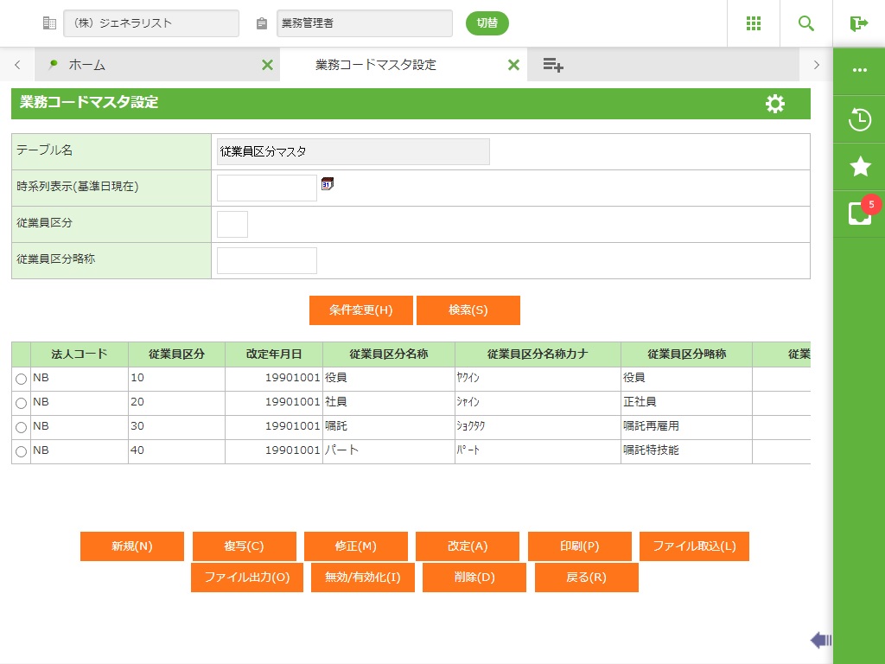
Task: Open calendar picker beside date field
Action: point(328,183)
